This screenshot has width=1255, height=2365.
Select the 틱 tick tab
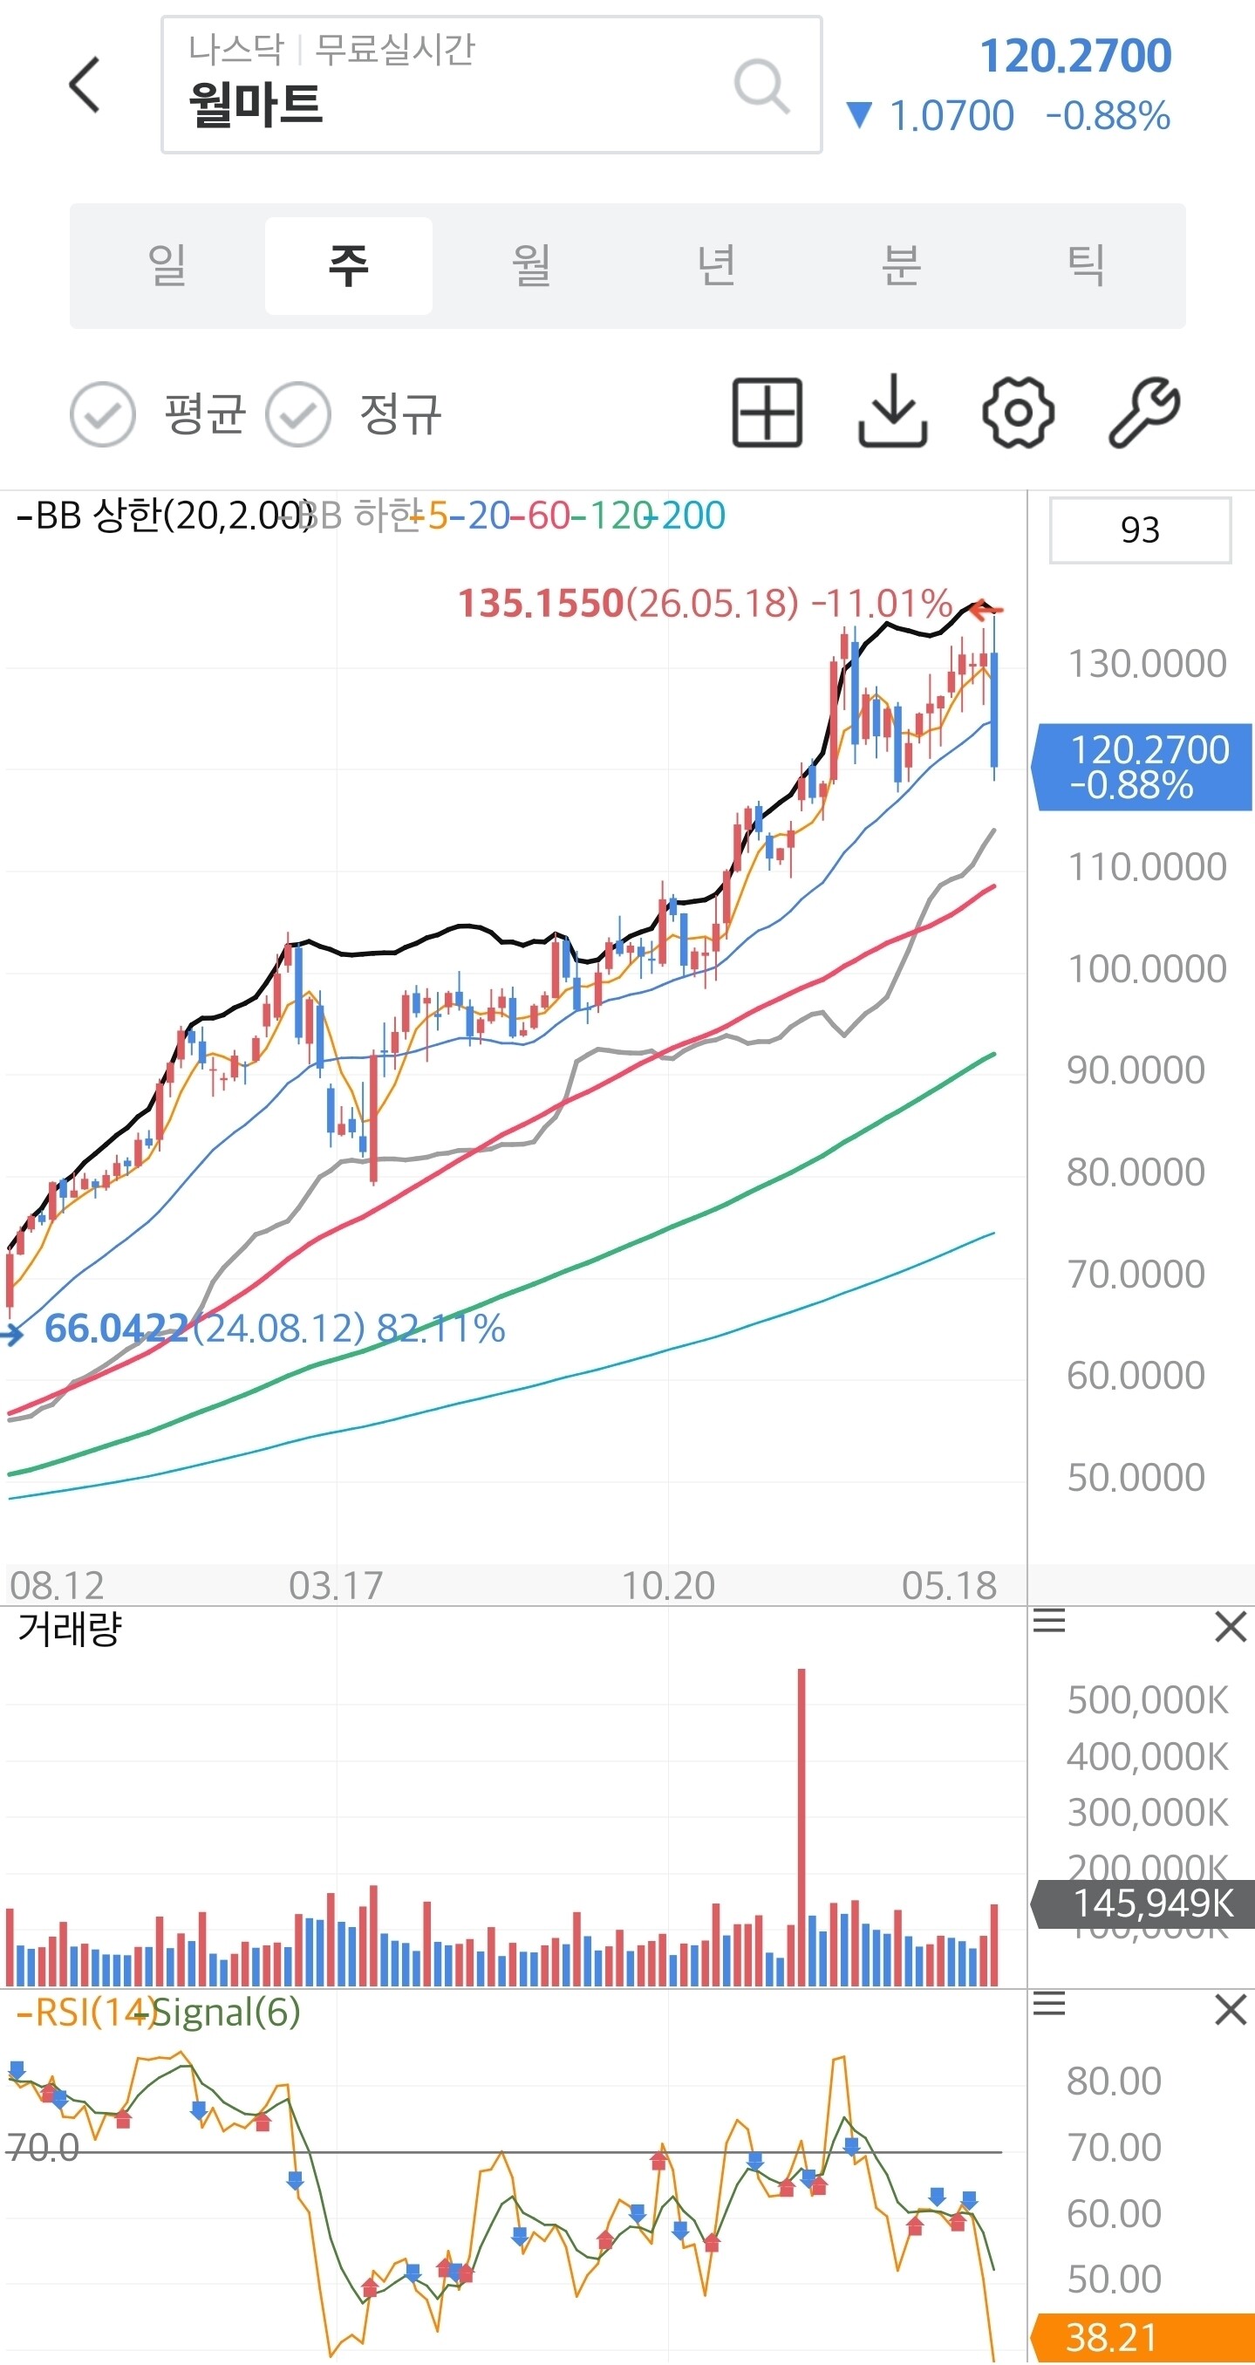[1085, 266]
